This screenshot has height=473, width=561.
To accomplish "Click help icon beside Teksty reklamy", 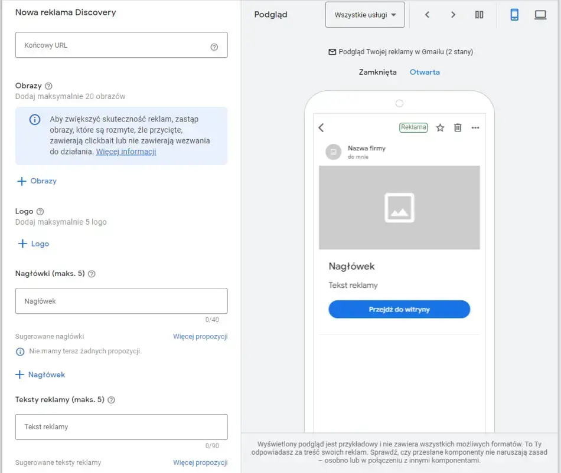I will click(111, 399).
